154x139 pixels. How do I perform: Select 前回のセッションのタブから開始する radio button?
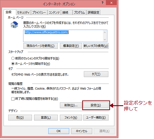point(13,58)
